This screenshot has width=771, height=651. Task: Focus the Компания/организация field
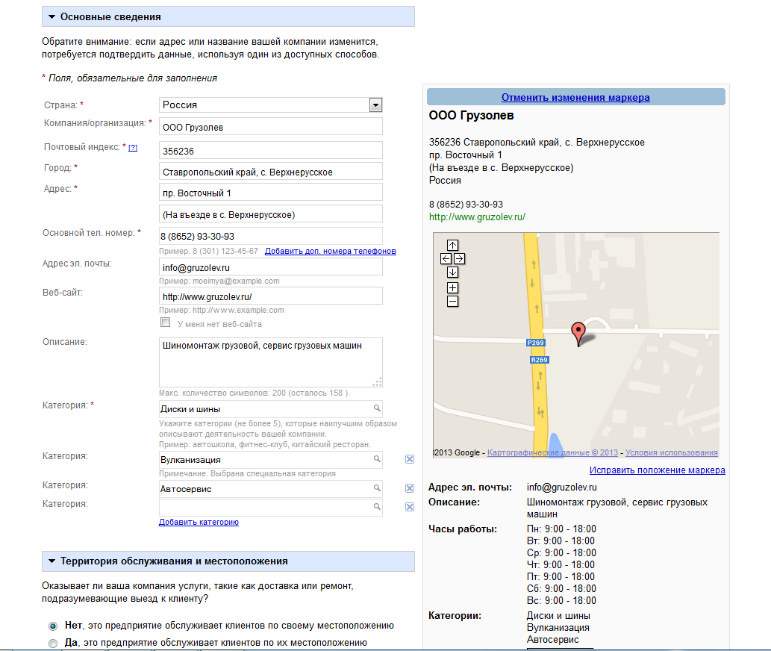(271, 127)
